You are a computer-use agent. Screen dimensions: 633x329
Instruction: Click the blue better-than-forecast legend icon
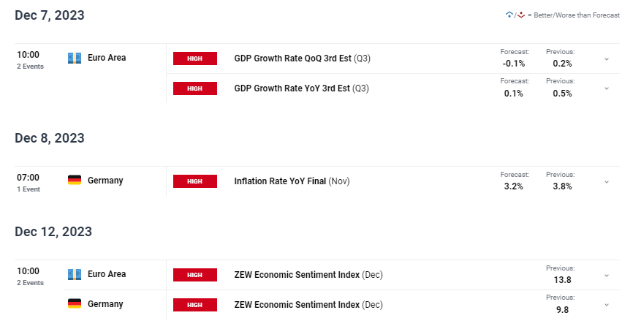tap(509, 15)
